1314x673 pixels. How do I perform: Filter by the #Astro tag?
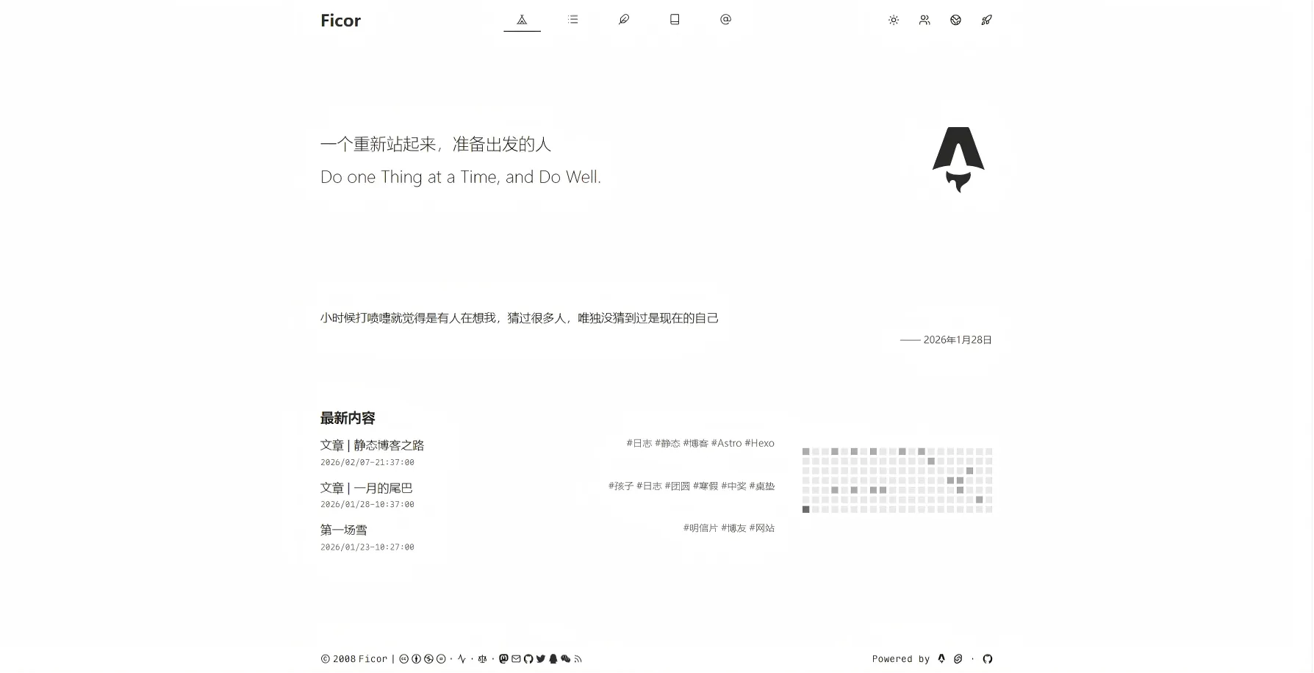[x=726, y=443]
